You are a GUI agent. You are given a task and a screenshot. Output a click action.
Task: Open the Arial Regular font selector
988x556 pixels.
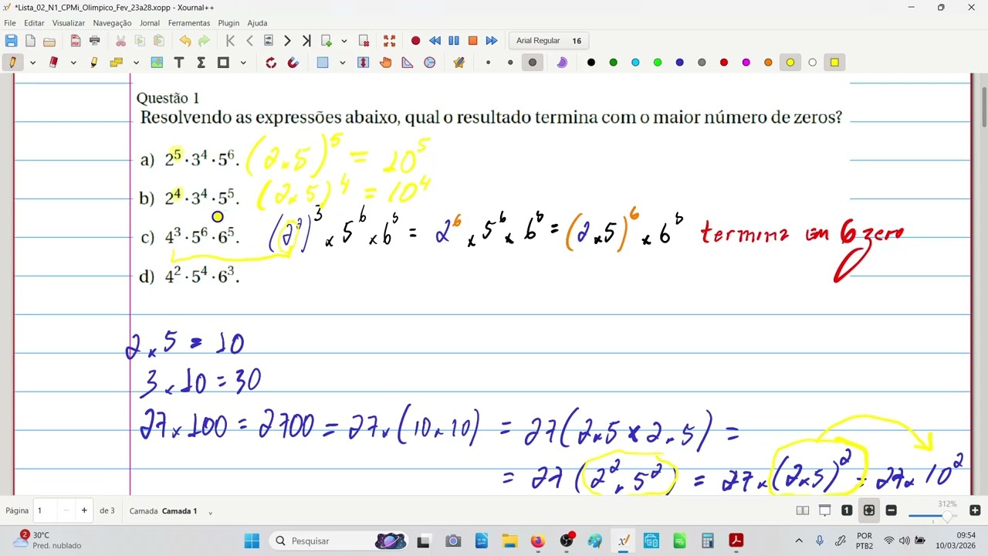(549, 41)
